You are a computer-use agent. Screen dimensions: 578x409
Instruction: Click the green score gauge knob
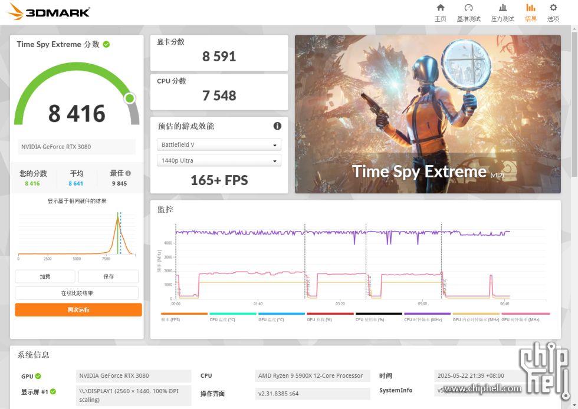click(x=129, y=98)
